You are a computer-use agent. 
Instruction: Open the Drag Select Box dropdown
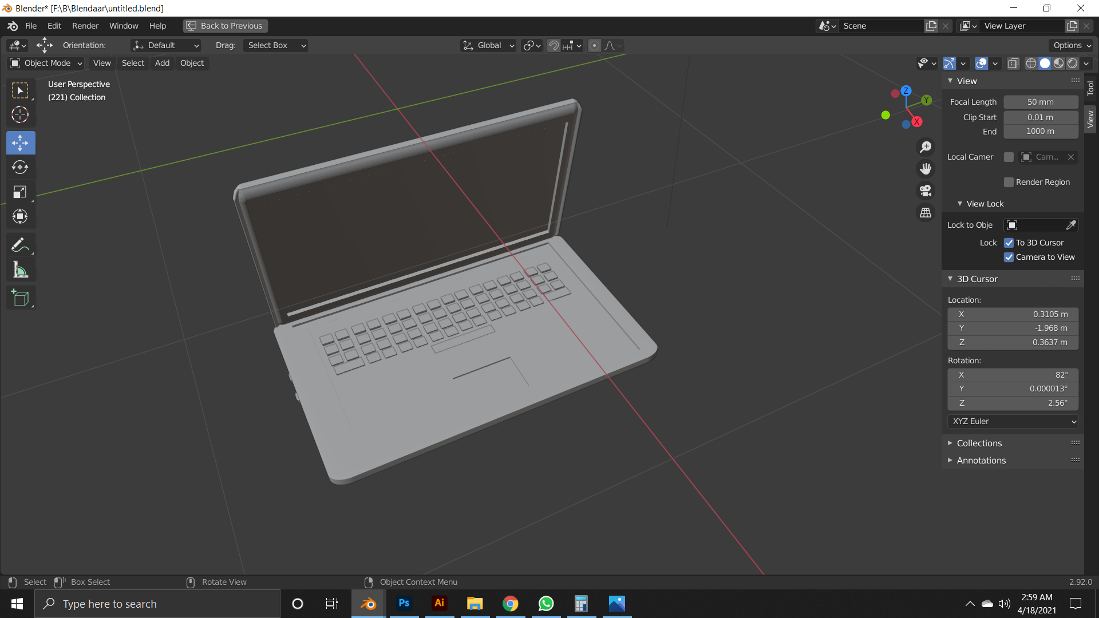276,45
